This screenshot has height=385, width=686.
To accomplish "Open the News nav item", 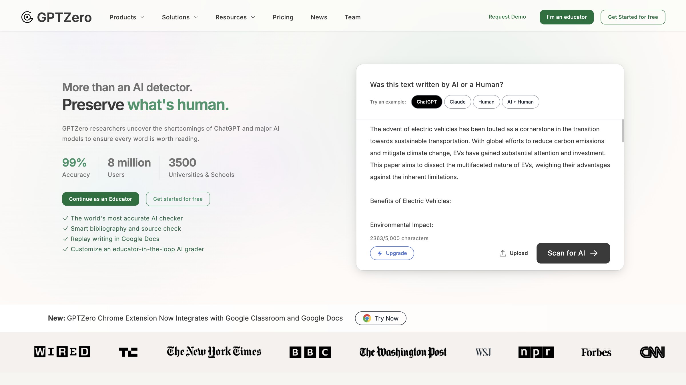I will (319, 17).
